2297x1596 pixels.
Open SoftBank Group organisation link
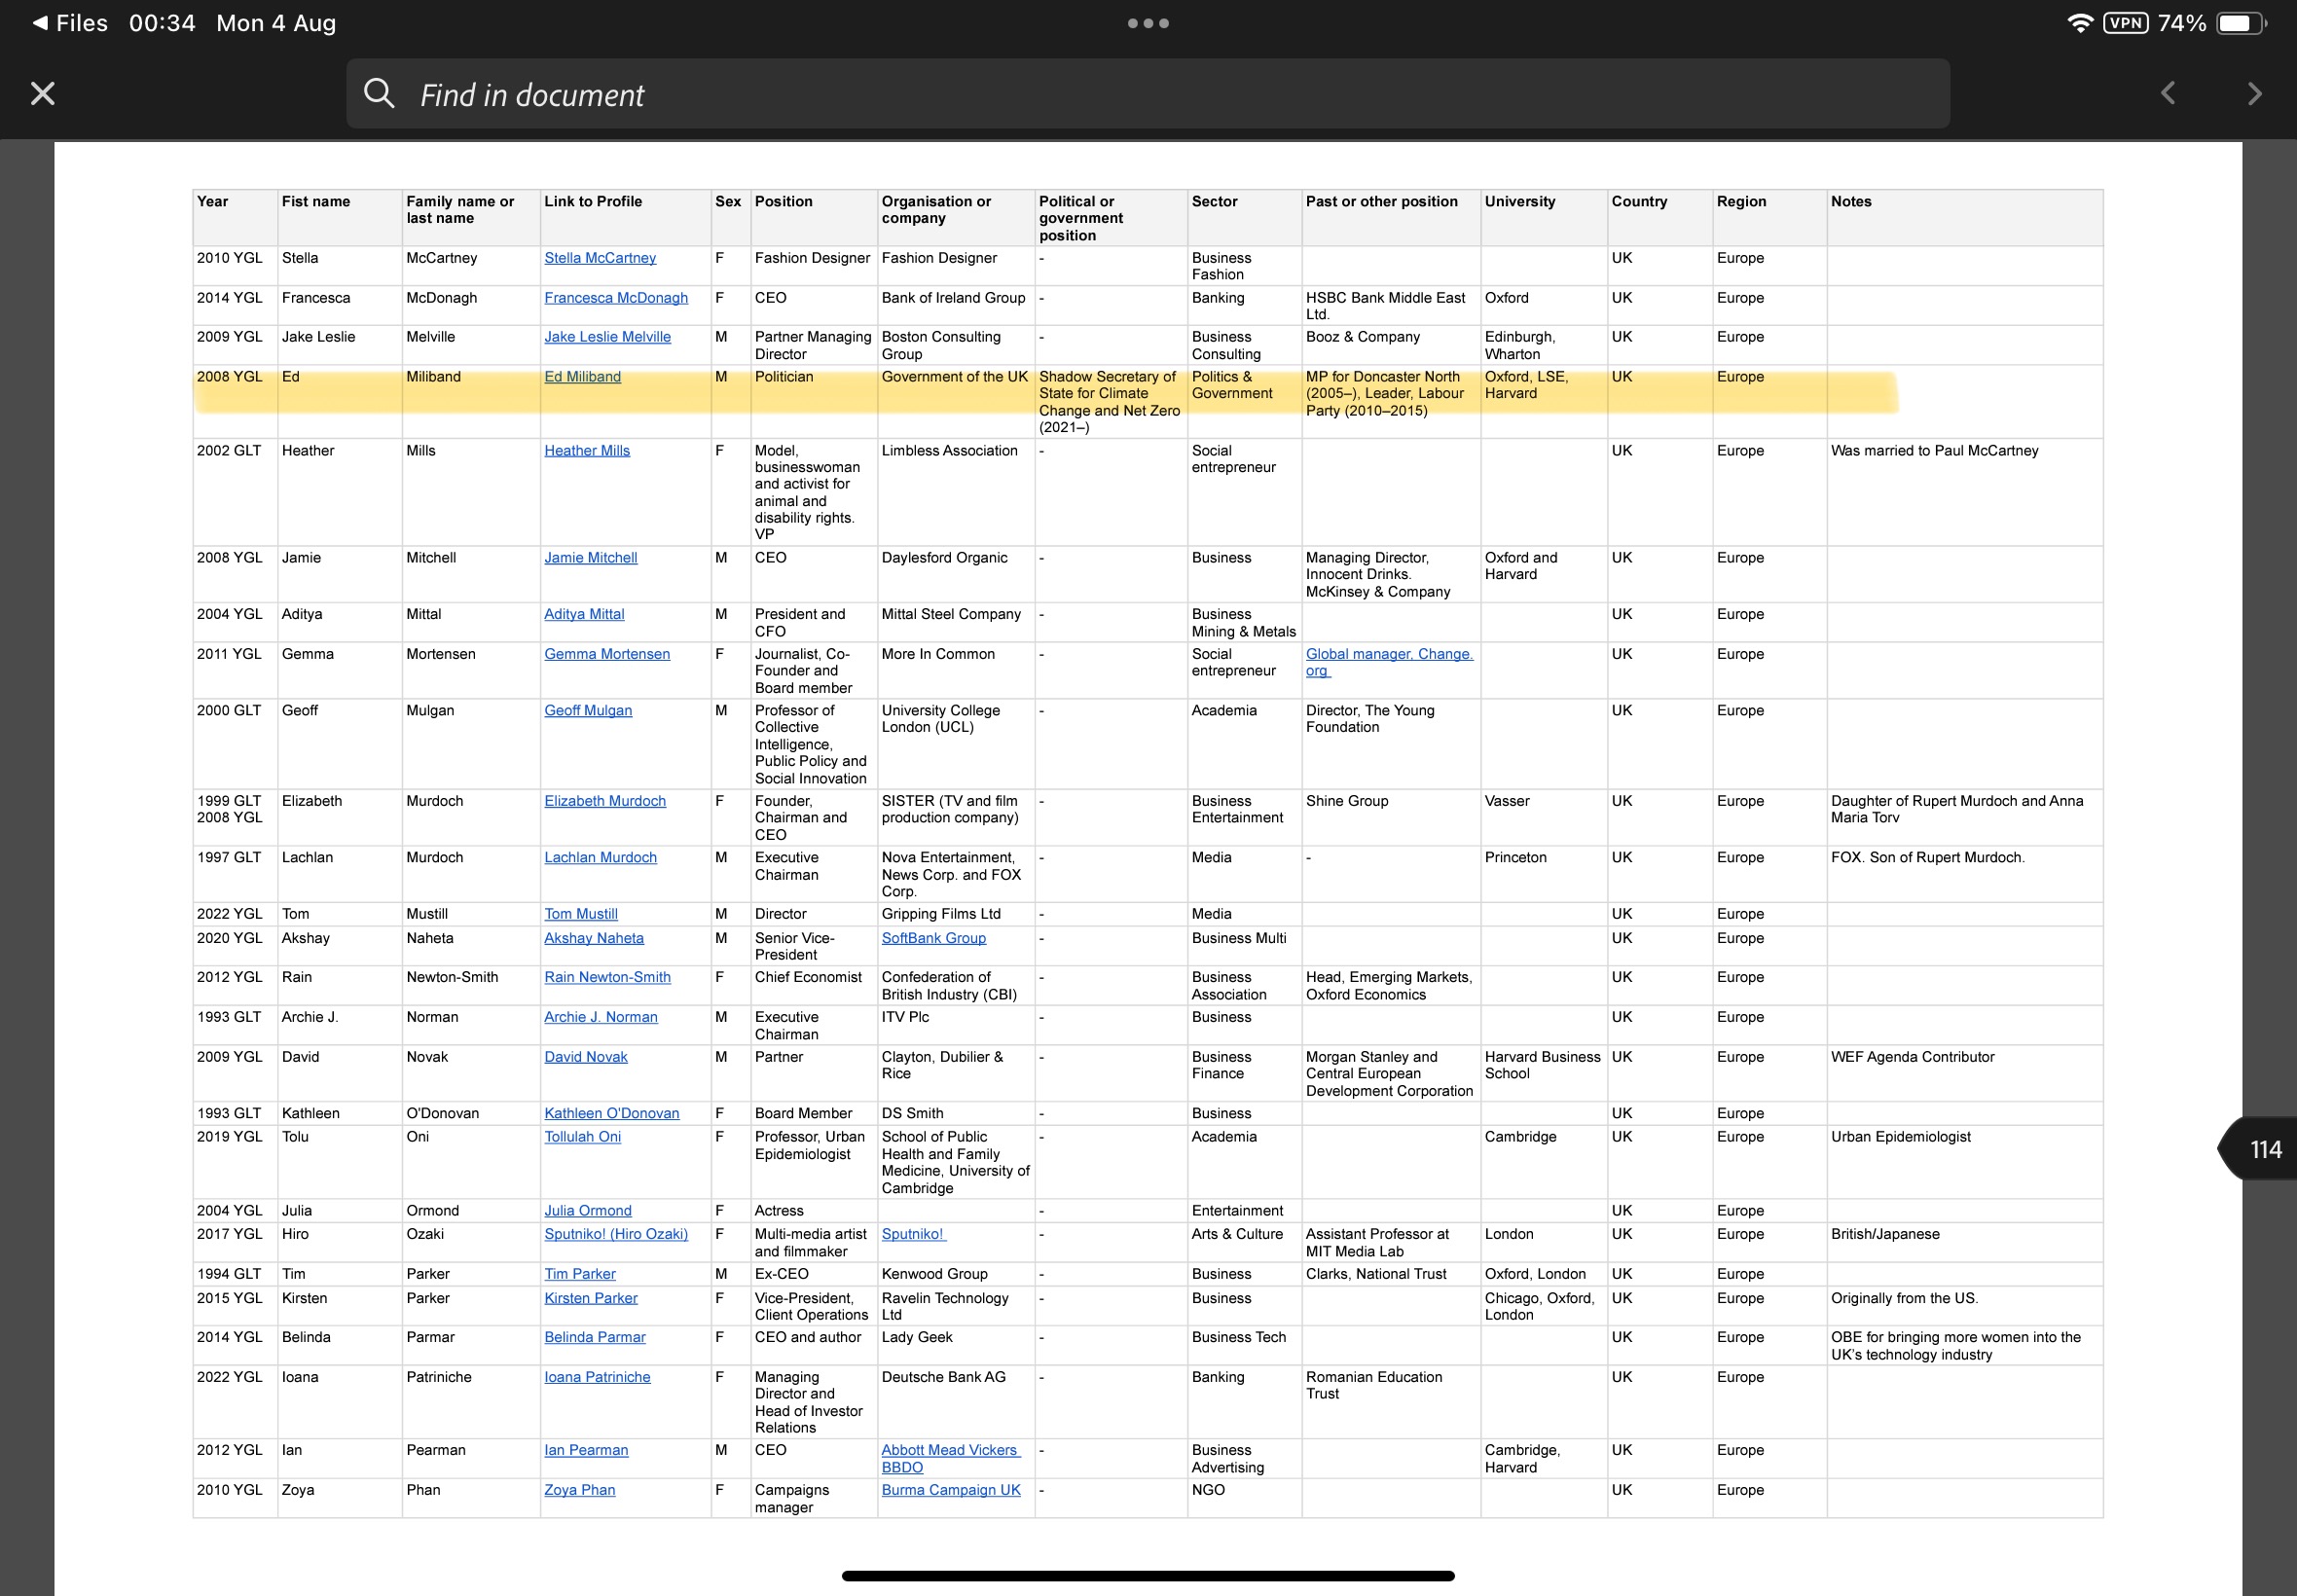coord(933,938)
